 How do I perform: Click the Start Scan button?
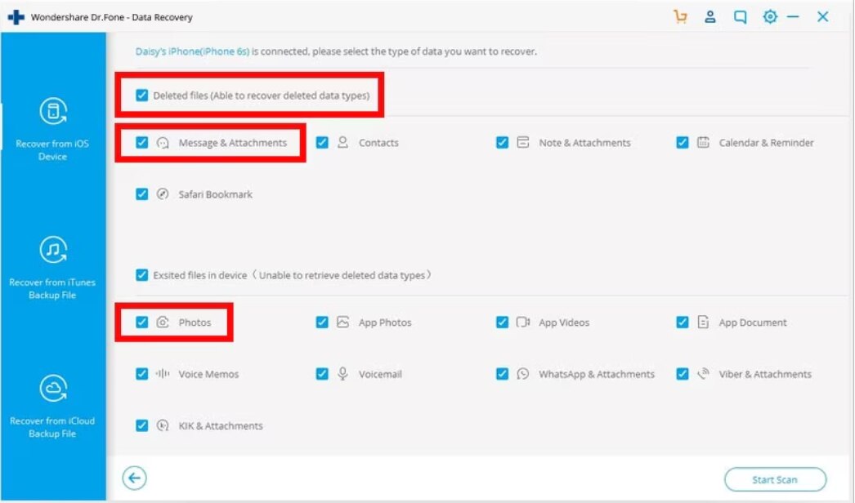(775, 479)
